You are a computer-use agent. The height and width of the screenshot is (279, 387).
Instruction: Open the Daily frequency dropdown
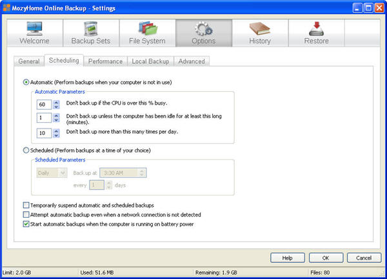click(52, 172)
